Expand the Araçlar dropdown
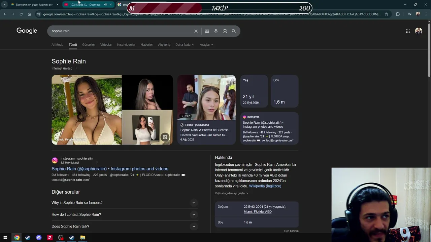The image size is (431, 242). click(x=206, y=45)
